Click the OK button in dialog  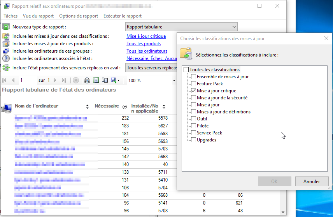pos(274,182)
